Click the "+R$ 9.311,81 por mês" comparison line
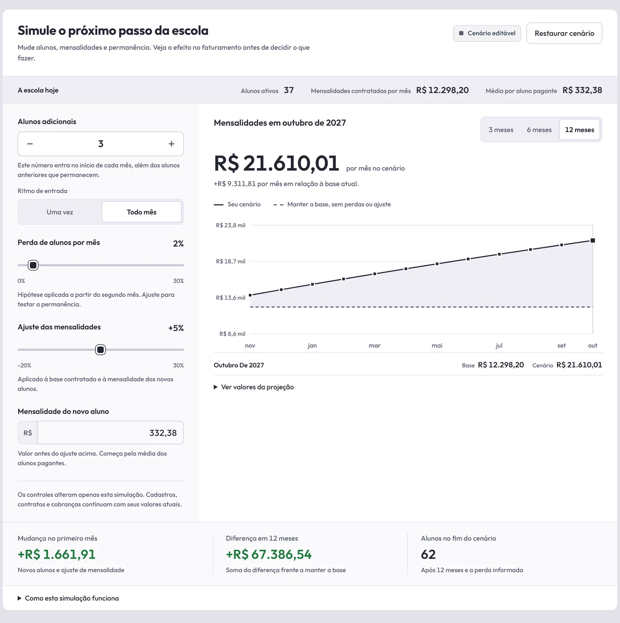 coord(286,184)
